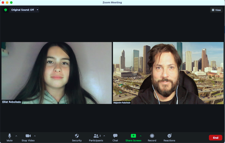Screen dimensions: 225x143
Task: Click the Elliet Rebolledo name label
Action: click(12, 102)
